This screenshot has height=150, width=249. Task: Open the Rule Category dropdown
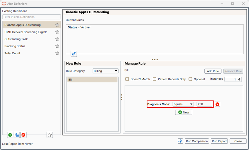coord(105,71)
